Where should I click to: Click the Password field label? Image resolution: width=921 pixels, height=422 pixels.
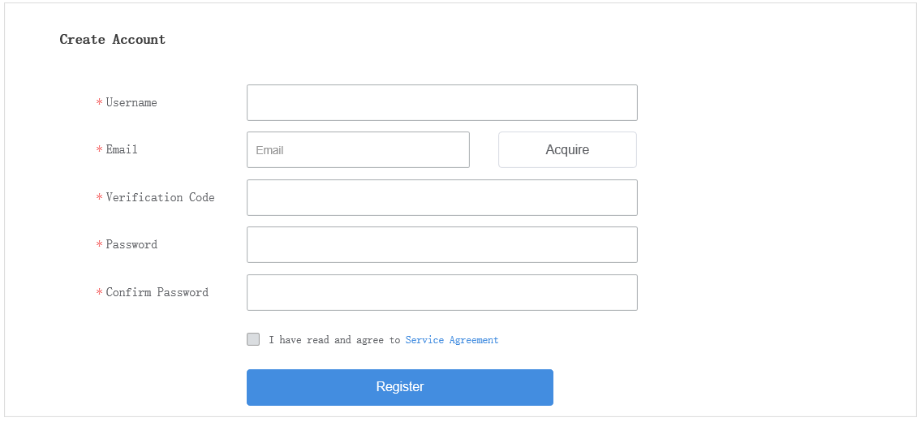(131, 244)
